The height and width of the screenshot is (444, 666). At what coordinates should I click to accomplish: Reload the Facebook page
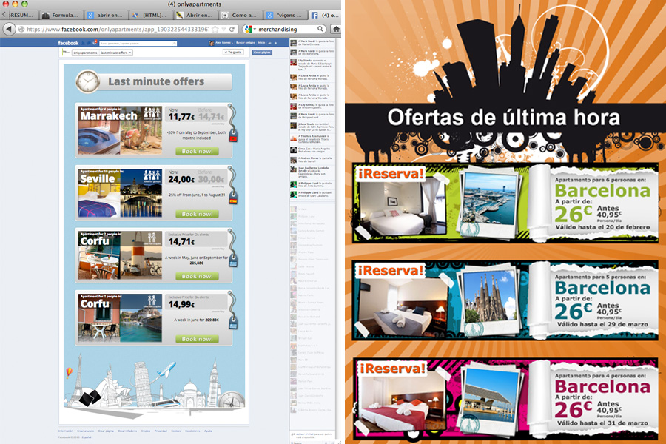232,29
